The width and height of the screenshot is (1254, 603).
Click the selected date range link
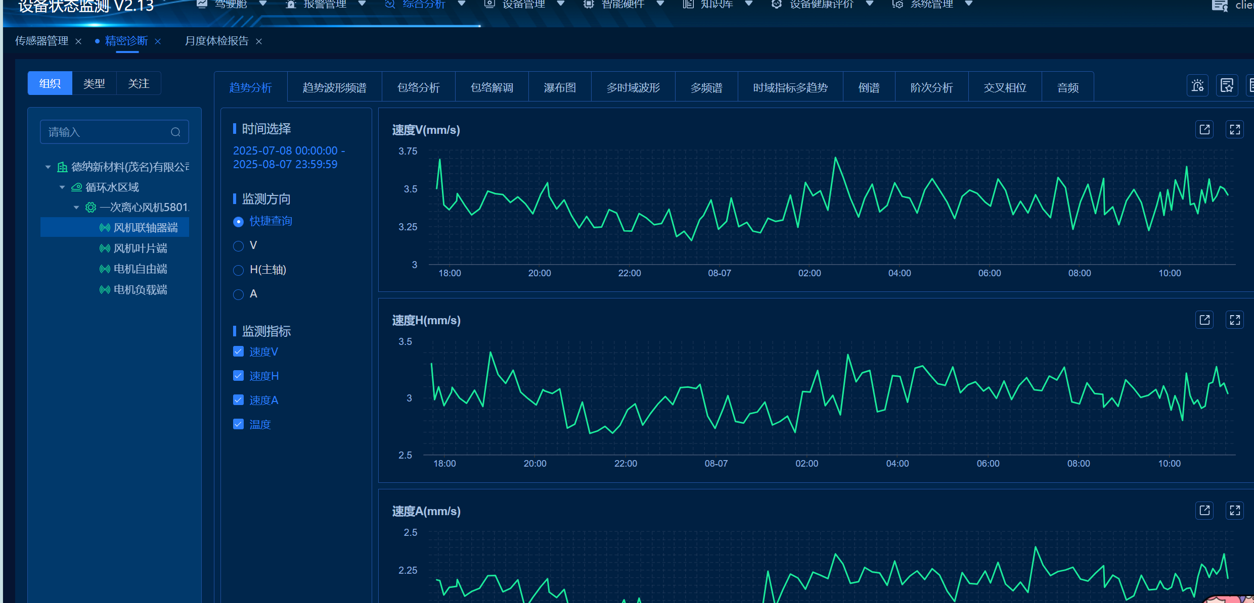pos(289,158)
